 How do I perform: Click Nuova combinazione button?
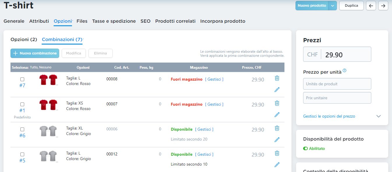coord(35,53)
